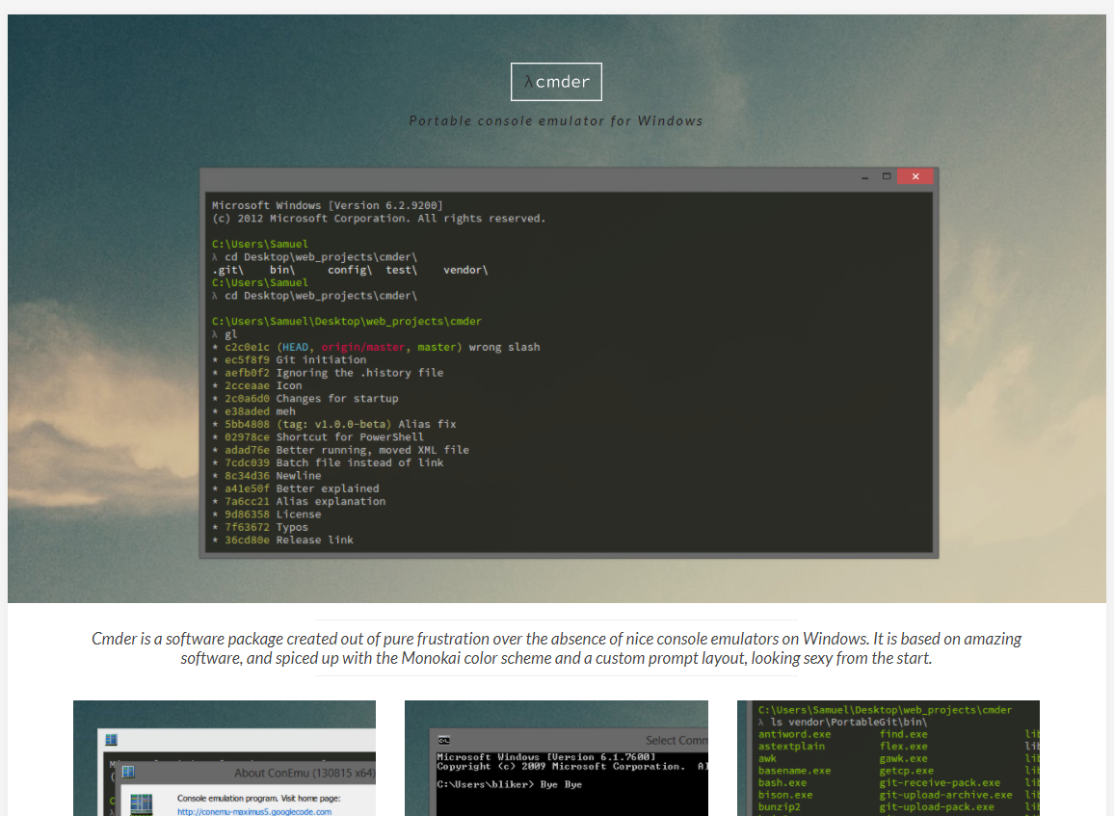Viewport: 1114px width, 816px height.
Task: Click the green path ending in 'web_projects\cmder'
Action: (347, 321)
